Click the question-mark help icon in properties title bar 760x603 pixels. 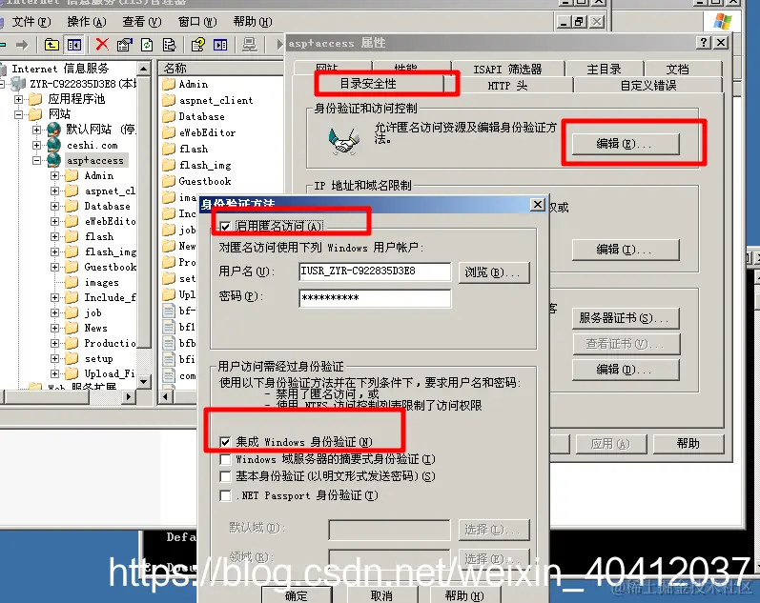(704, 43)
